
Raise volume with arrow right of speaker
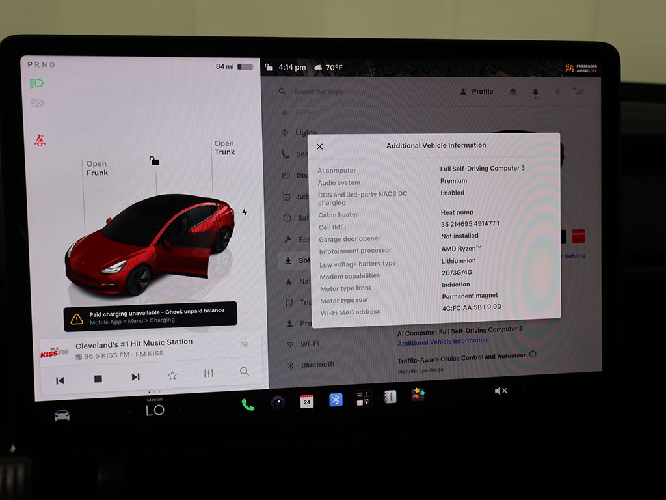(x=524, y=389)
